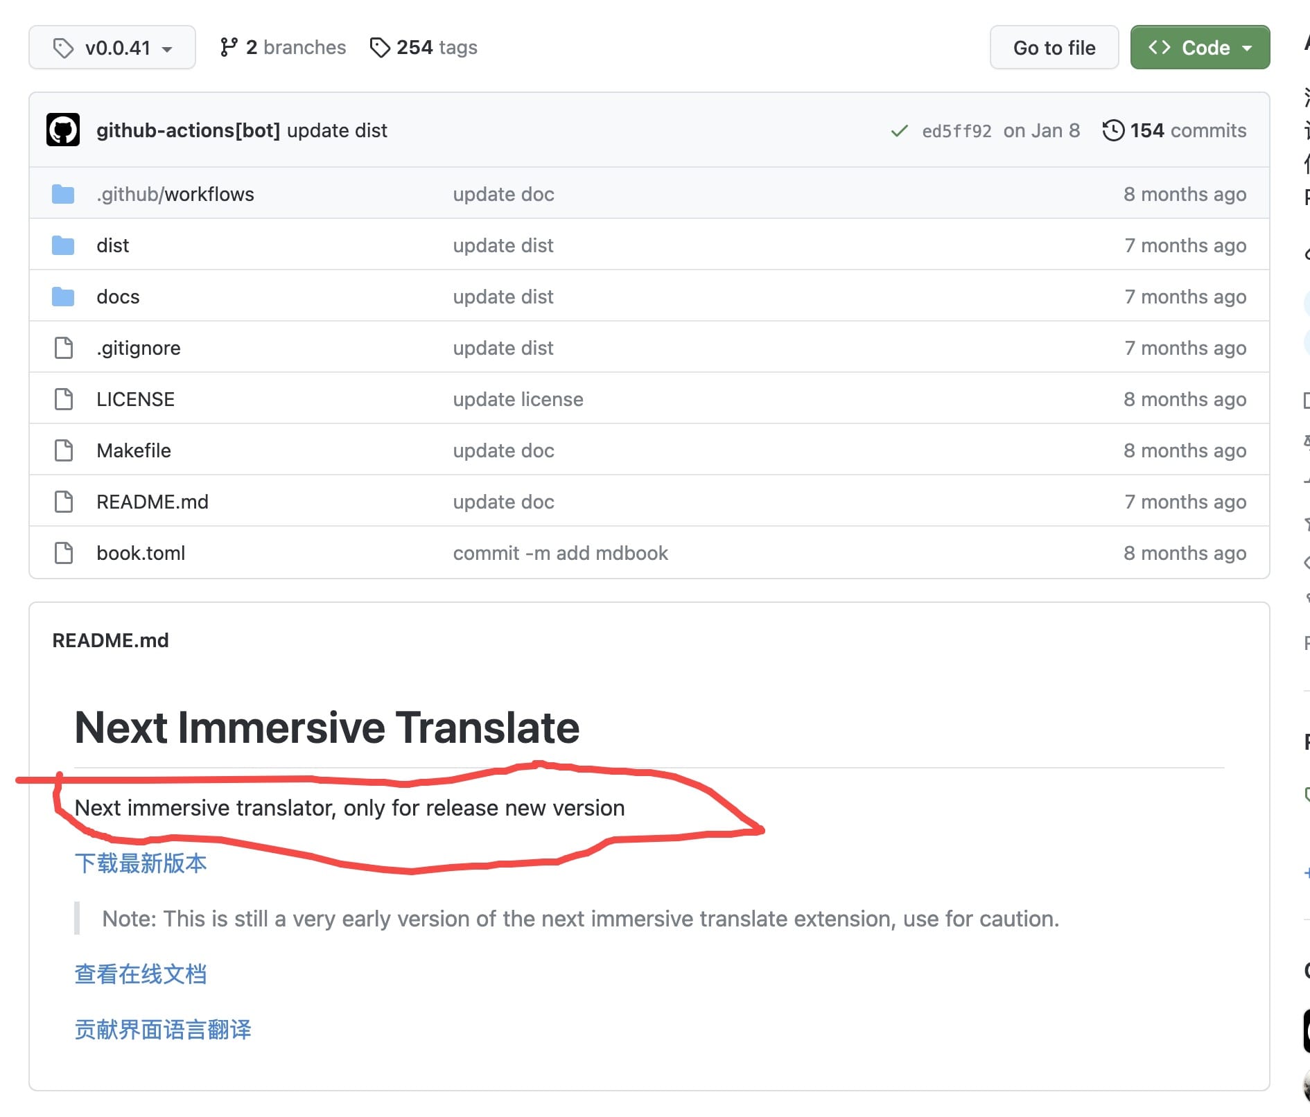
Task: Open the update dist commit for the dist folder
Action: pyautogui.click(x=503, y=245)
